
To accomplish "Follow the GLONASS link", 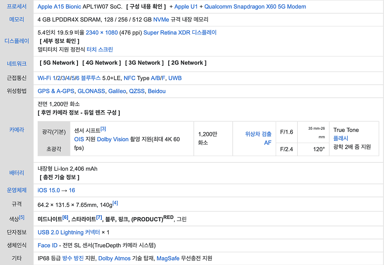I will click(x=91, y=91).
